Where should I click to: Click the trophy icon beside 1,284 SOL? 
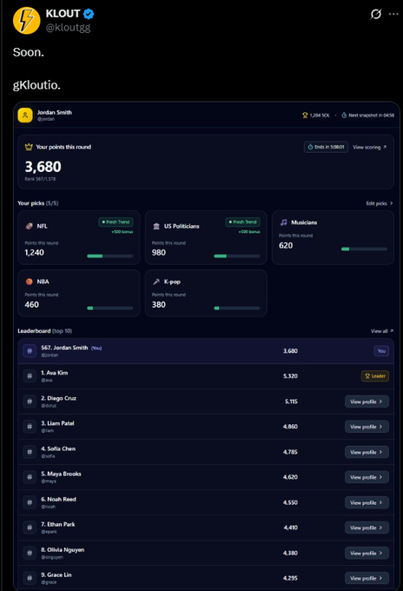click(305, 116)
